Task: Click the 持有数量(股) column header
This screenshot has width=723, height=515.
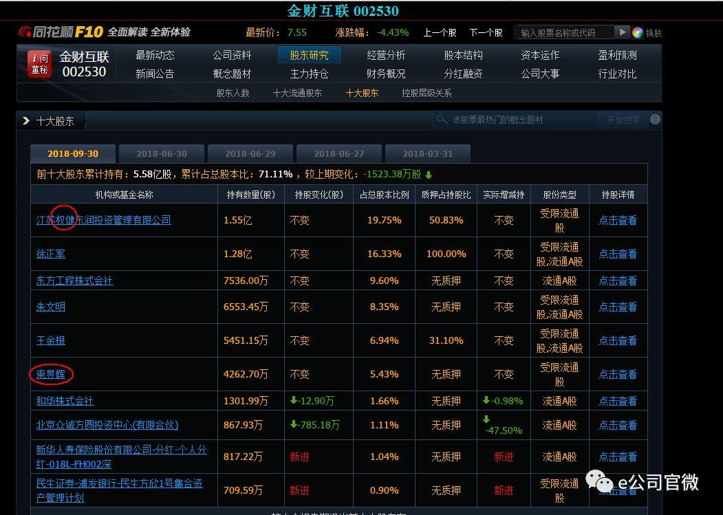Action: click(x=251, y=195)
